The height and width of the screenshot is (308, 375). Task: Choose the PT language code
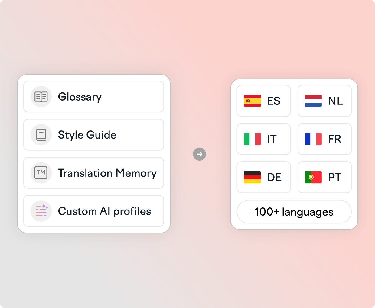335,177
